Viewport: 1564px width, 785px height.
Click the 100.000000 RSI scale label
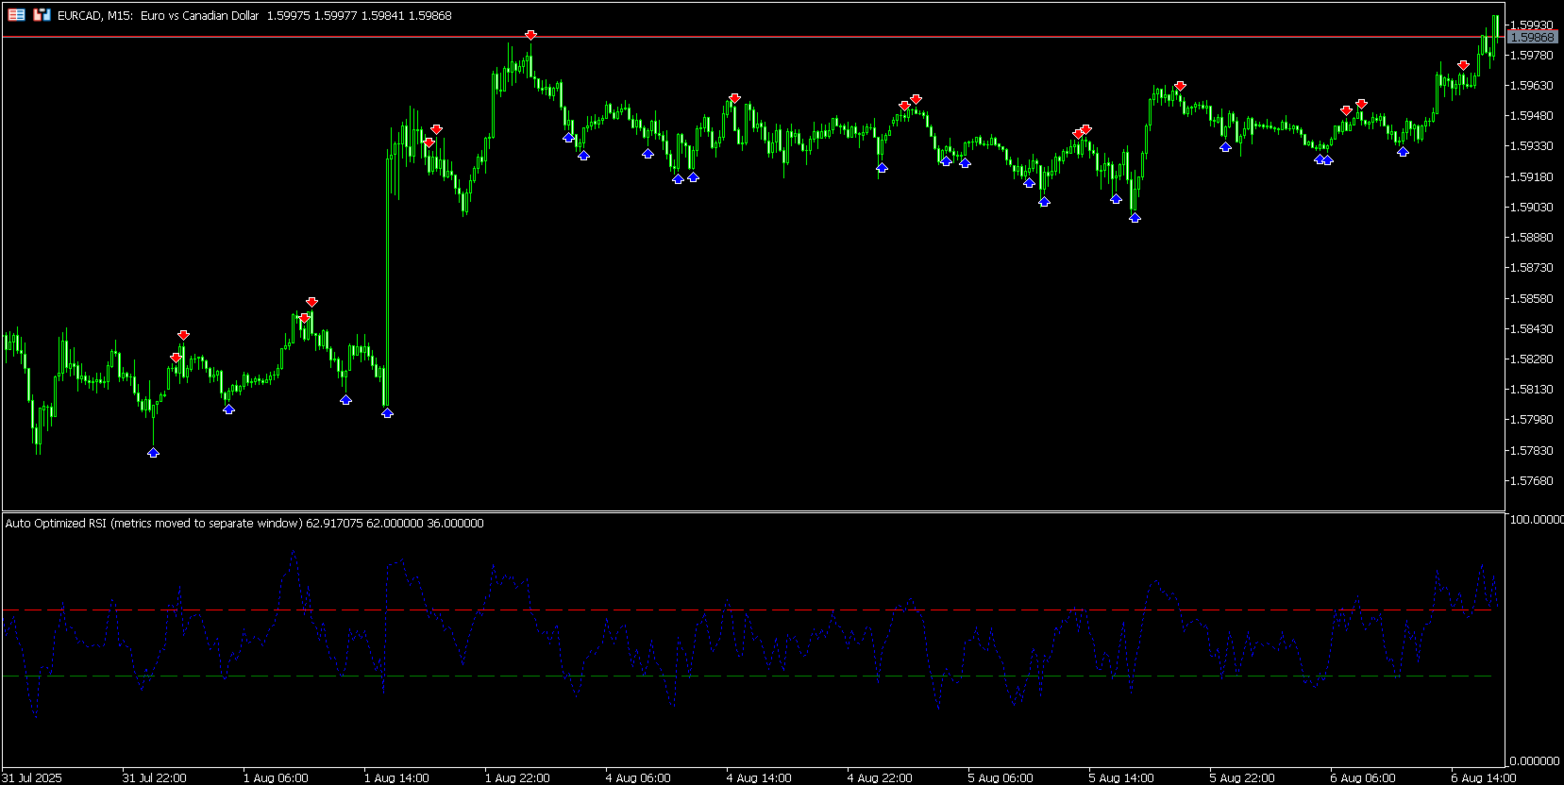point(1537,519)
